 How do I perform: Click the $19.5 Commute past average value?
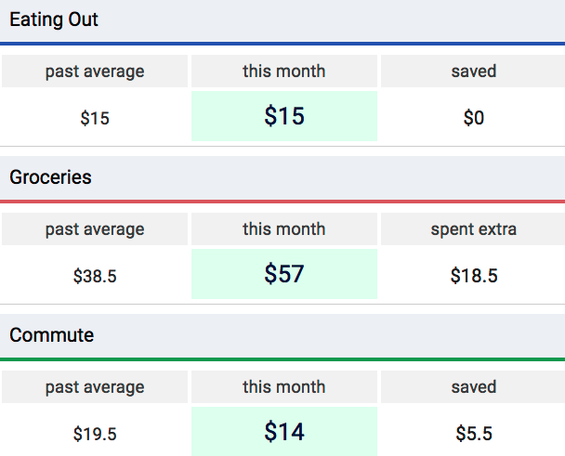click(x=95, y=434)
